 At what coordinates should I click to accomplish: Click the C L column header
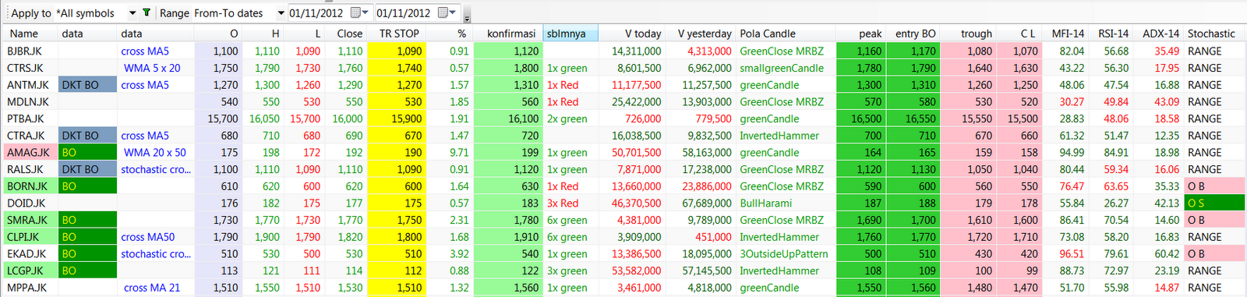point(1019,34)
